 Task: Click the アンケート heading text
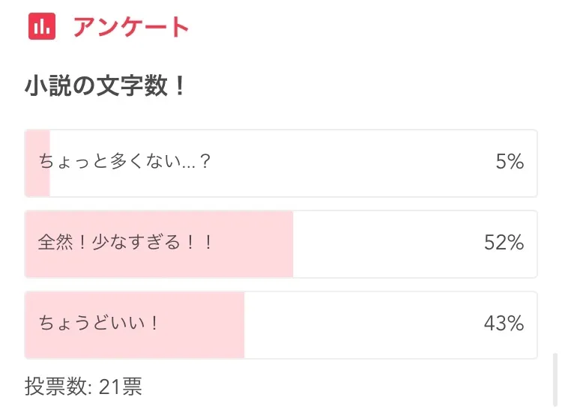click(131, 27)
